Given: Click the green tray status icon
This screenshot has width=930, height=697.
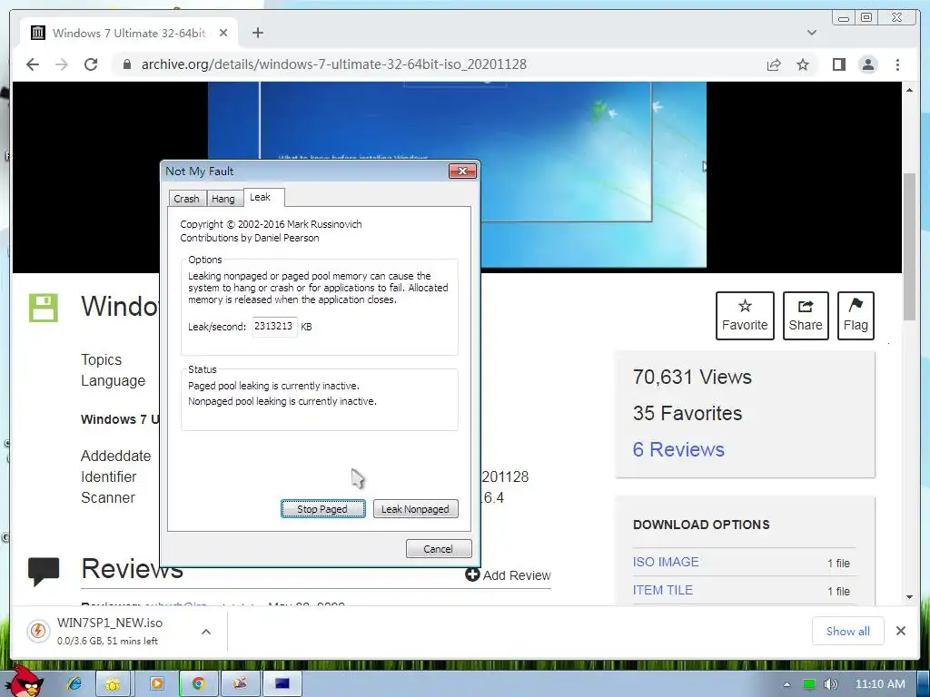Looking at the screenshot, I should 808,684.
